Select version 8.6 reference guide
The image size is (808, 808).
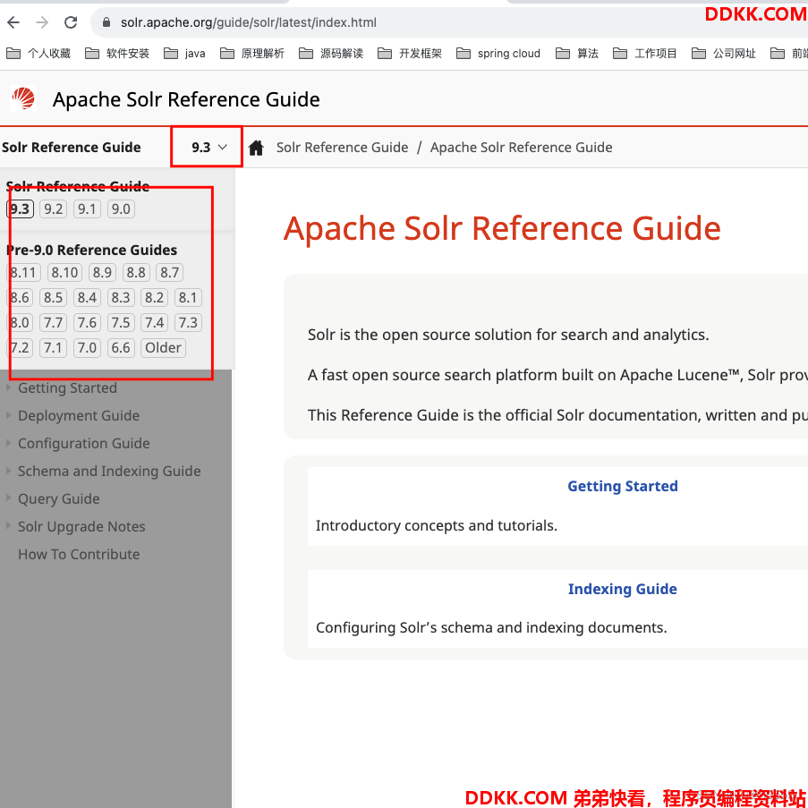coord(20,298)
